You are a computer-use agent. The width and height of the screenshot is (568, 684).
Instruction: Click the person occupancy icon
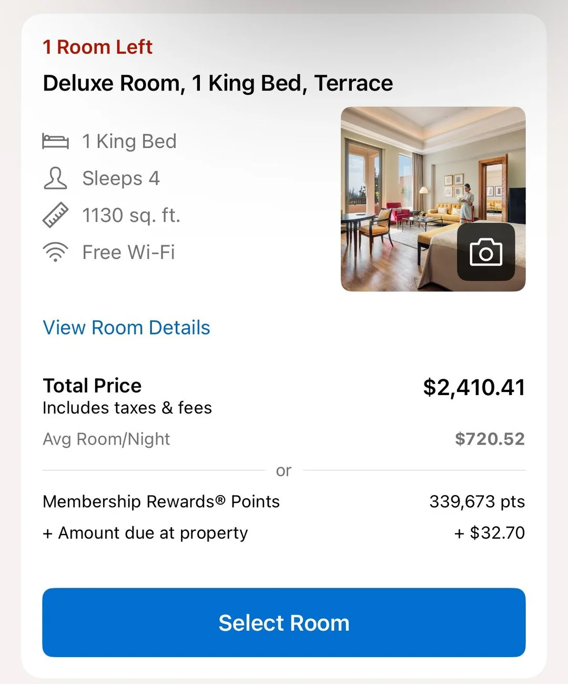click(x=55, y=178)
